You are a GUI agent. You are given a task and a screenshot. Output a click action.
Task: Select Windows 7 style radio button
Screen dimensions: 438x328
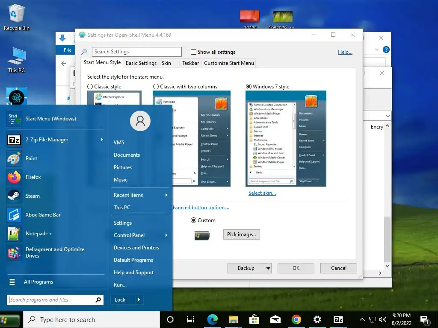(x=249, y=86)
